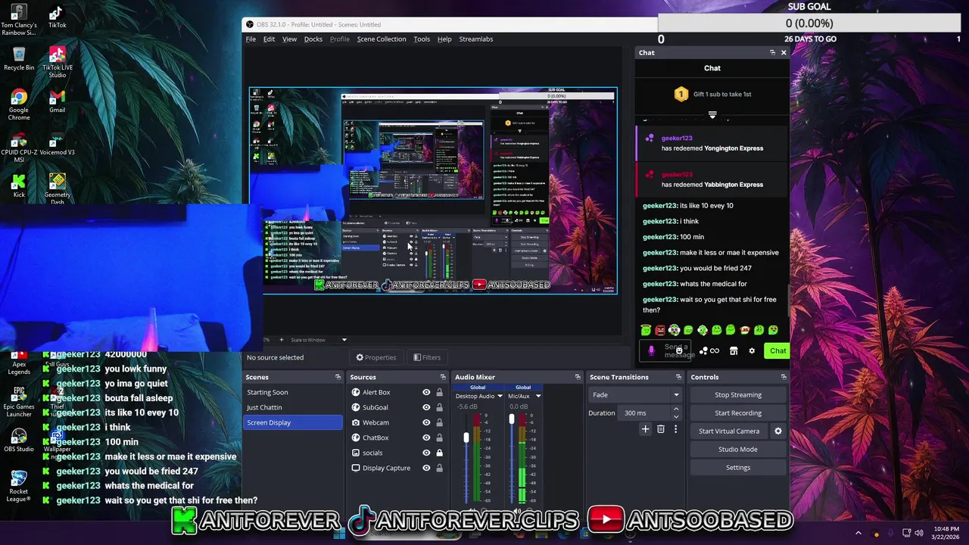Open chat settings gear icon

pos(752,350)
